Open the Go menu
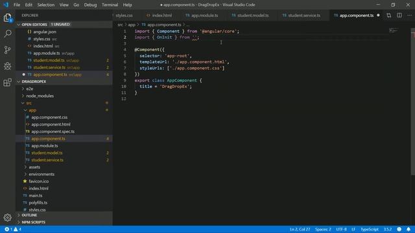The height and width of the screenshot is (233, 415). pyautogui.click(x=77, y=5)
